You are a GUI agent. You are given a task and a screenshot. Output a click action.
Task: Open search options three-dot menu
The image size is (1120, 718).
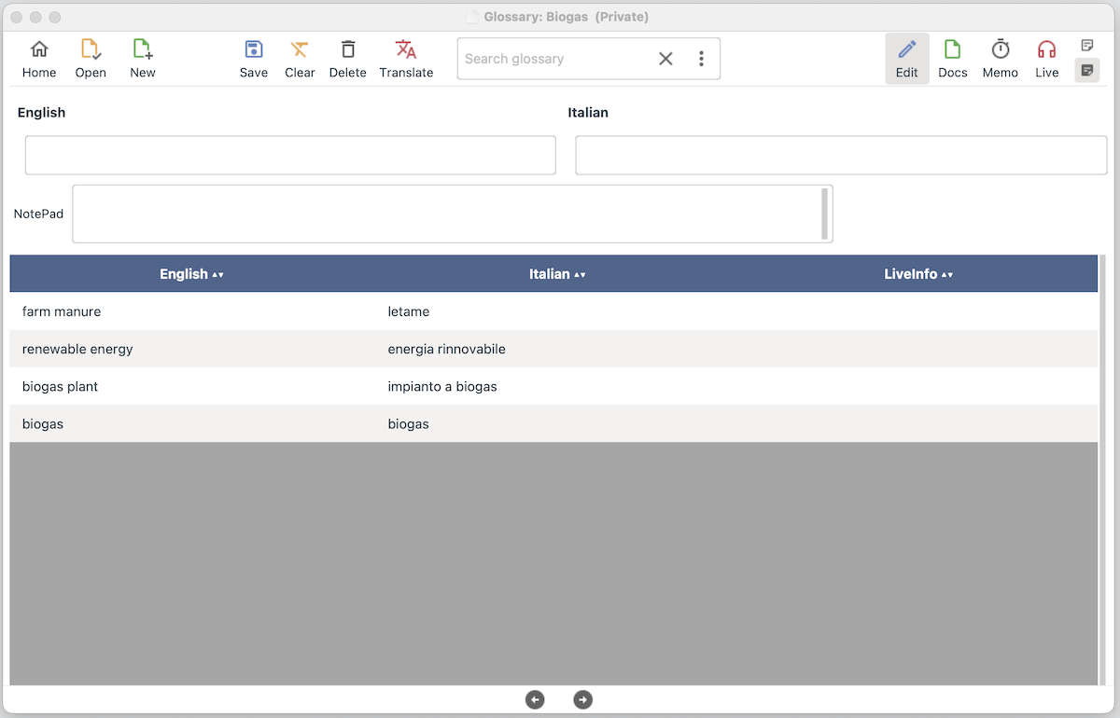pos(702,59)
